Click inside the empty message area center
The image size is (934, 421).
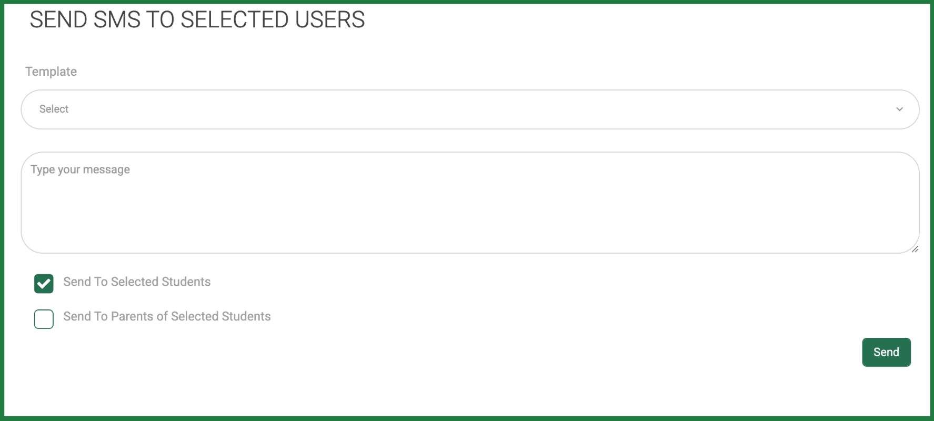[470, 203]
